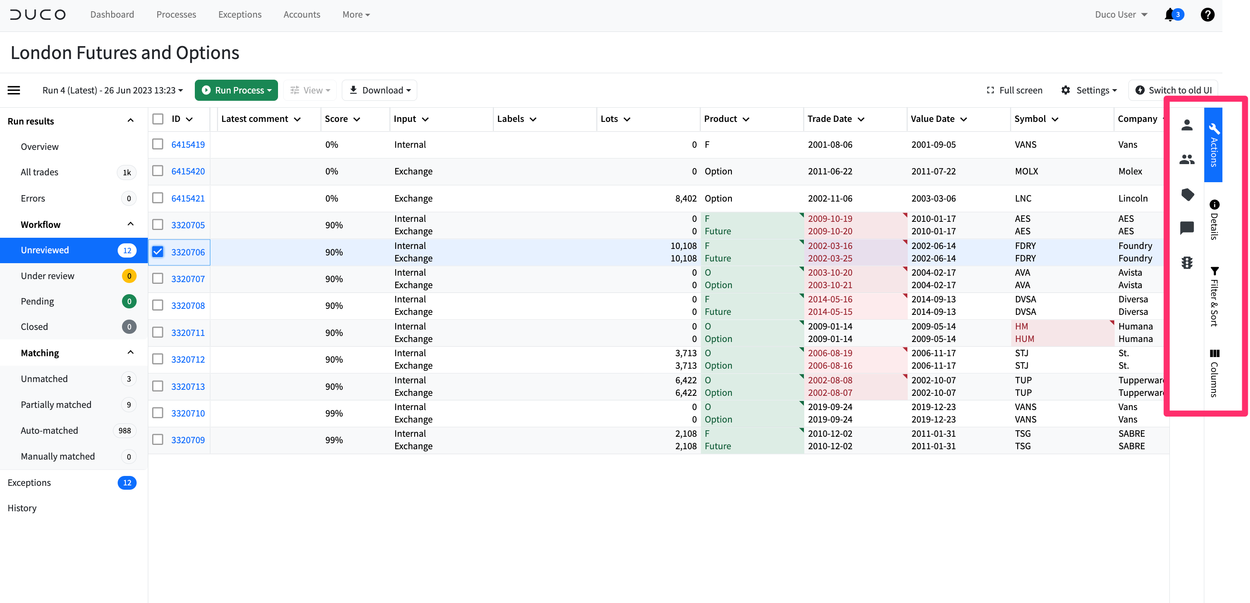Select the Unreviewed workflow filter

(45, 250)
